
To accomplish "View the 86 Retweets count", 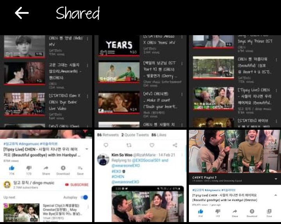I will pos(108,135).
